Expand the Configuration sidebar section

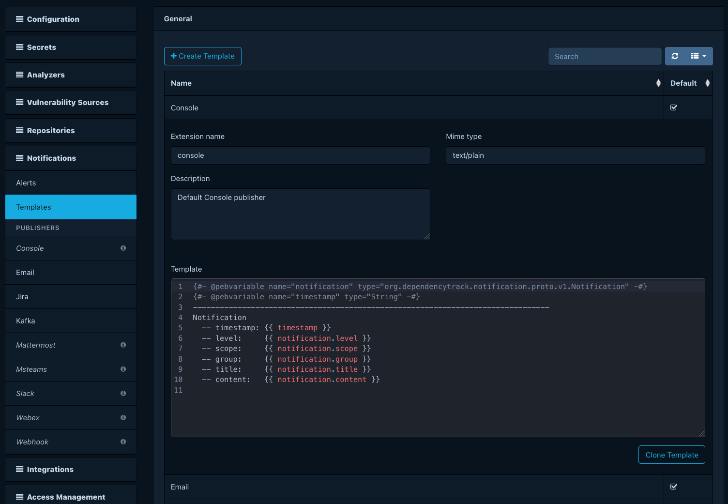[x=71, y=19]
